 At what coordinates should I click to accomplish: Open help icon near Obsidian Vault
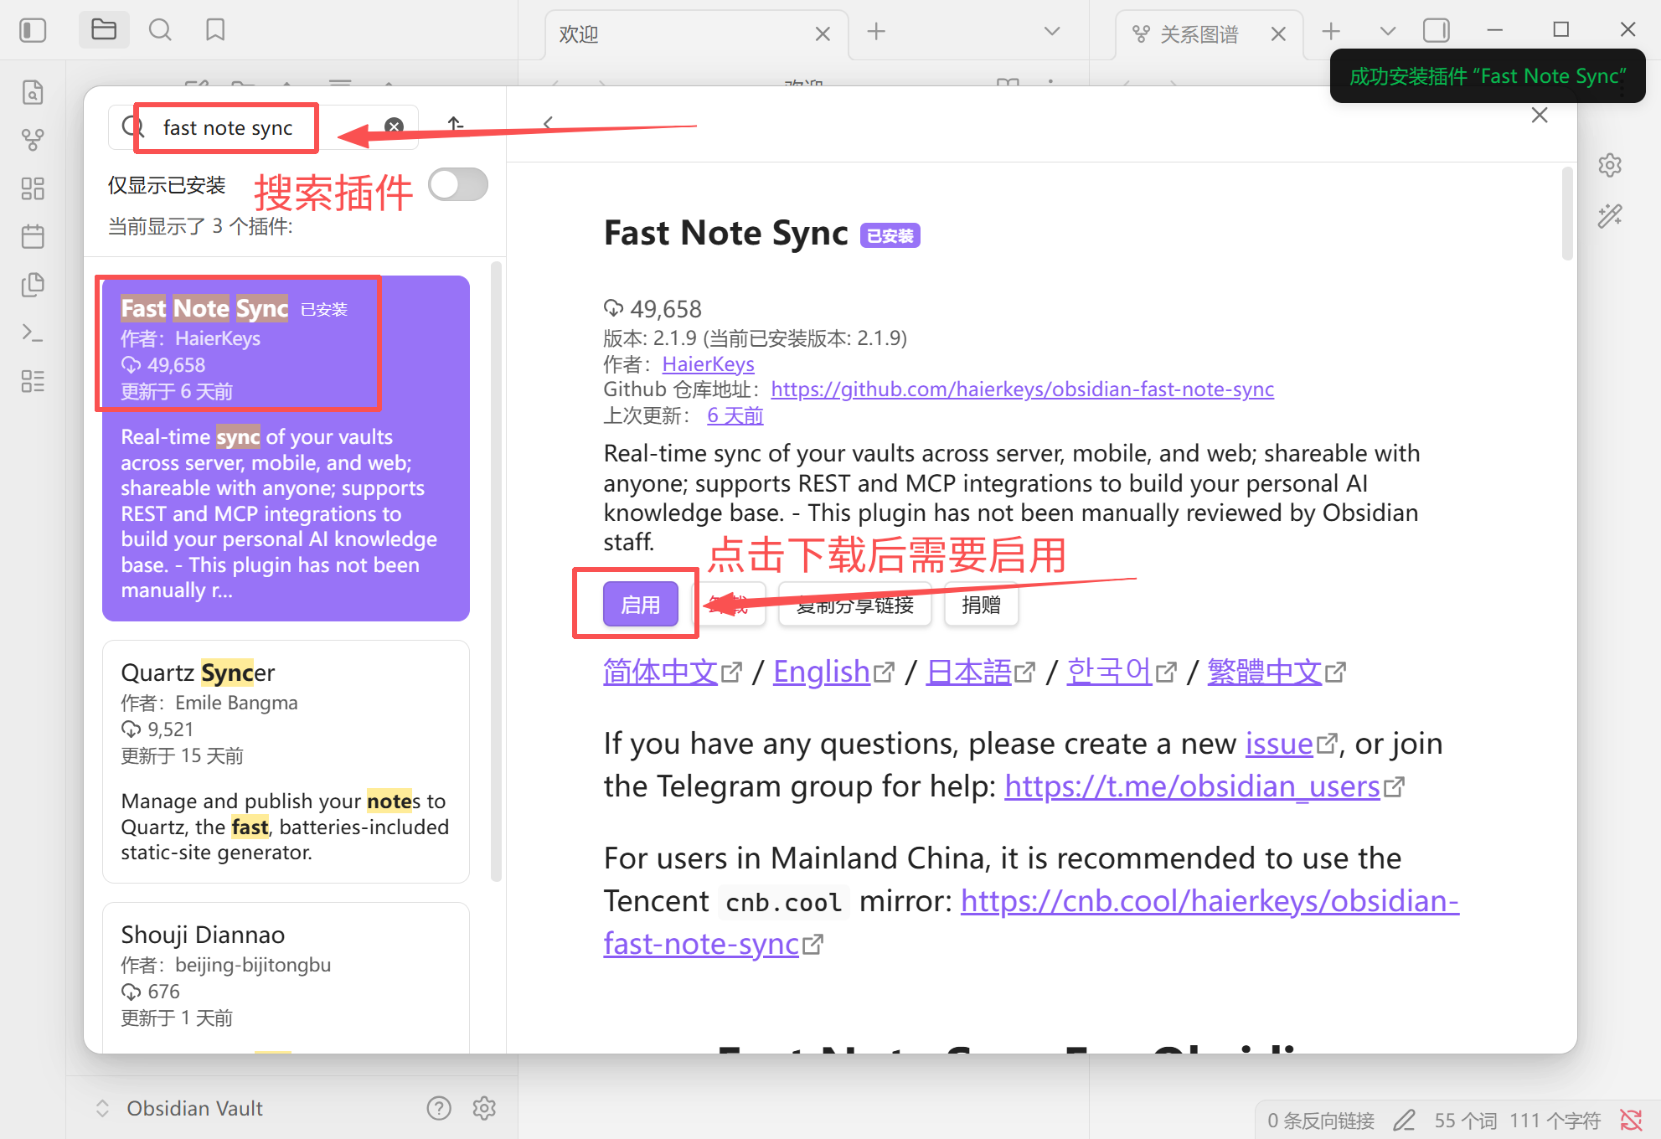pos(439,1108)
